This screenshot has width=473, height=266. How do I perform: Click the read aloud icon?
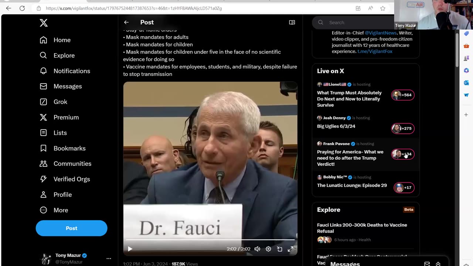(370, 8)
